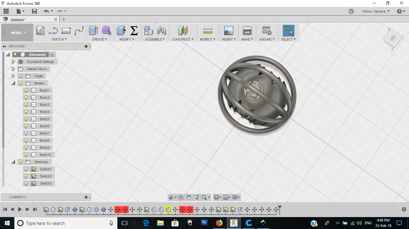Open the Grid and Snaps dropdown

point(227,197)
